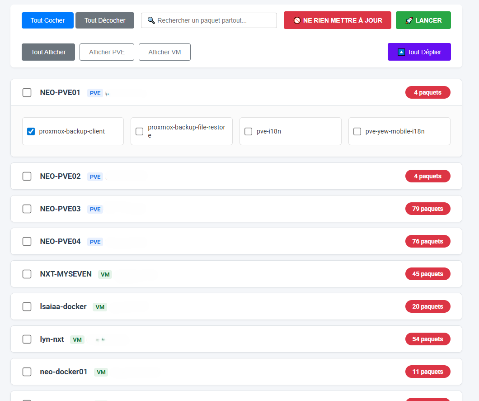
Task: Click the arrow icon on Tout Déplier
Action: 401,52
